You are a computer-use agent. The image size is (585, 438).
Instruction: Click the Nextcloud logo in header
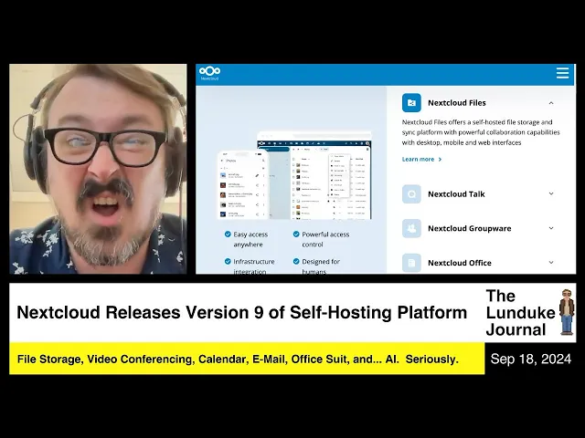209,73
